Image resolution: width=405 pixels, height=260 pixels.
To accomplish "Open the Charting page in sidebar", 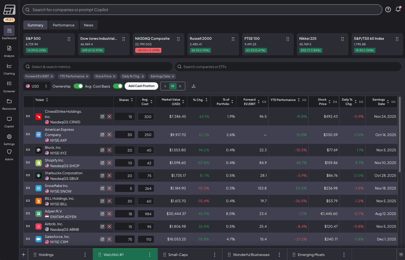I will point(9,69).
